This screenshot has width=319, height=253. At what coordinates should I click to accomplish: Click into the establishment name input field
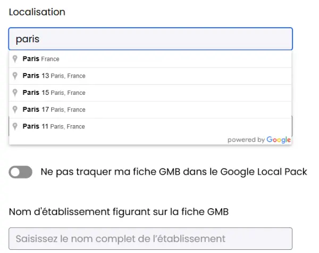[x=150, y=239]
